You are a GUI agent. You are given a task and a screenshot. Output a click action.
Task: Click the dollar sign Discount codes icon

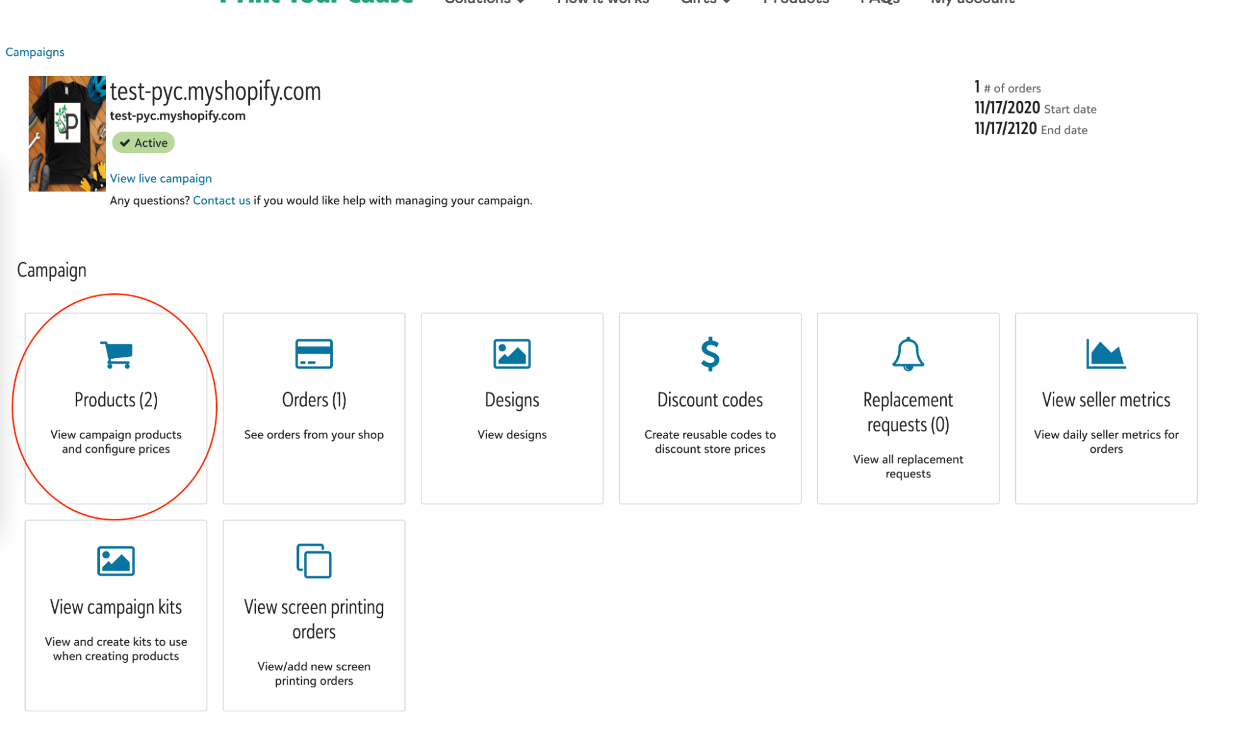tap(710, 354)
